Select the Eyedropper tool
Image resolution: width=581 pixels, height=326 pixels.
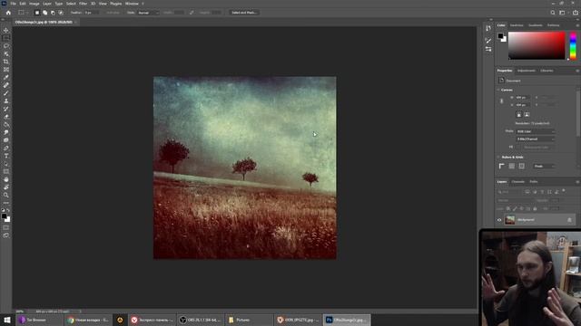pos(6,77)
